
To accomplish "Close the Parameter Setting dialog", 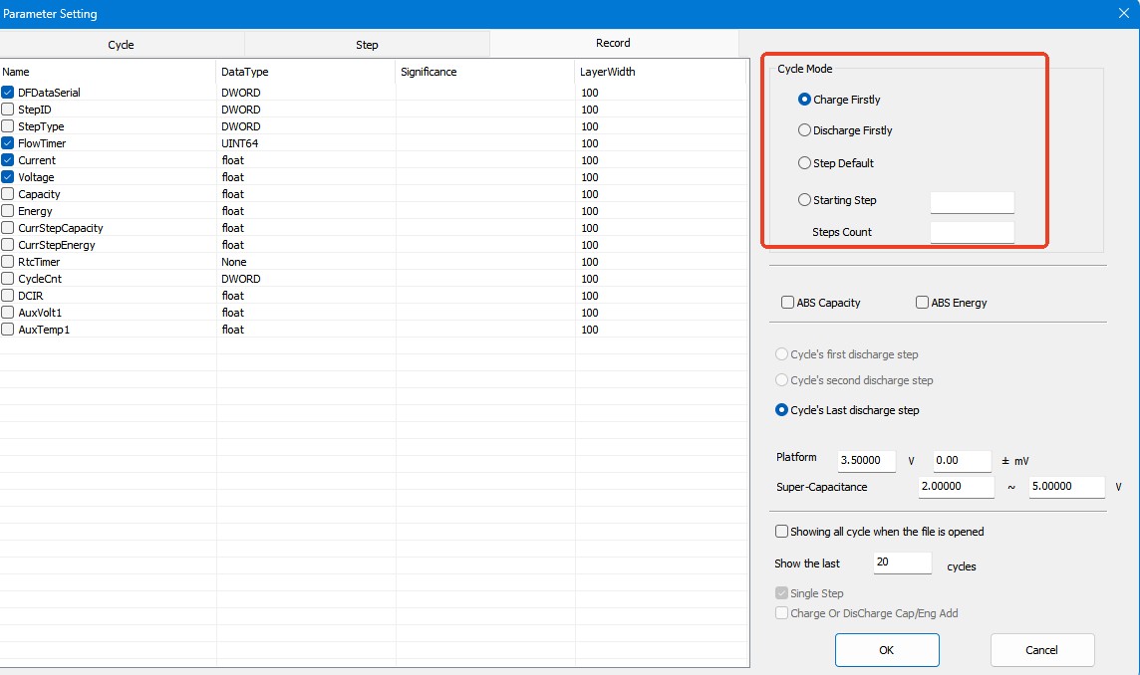I will click(1123, 13).
